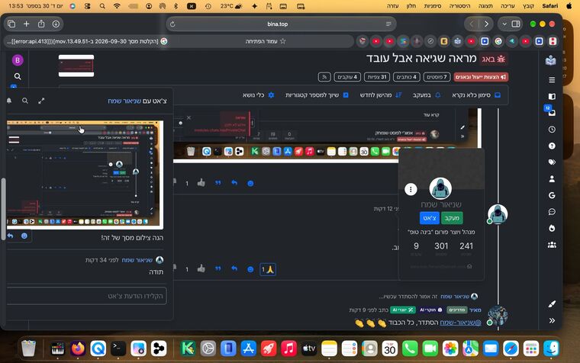Image resolution: width=580 pixels, height=363 pixels.
Task: Click the שניאור שמח link in chat header
Action: [124, 101]
